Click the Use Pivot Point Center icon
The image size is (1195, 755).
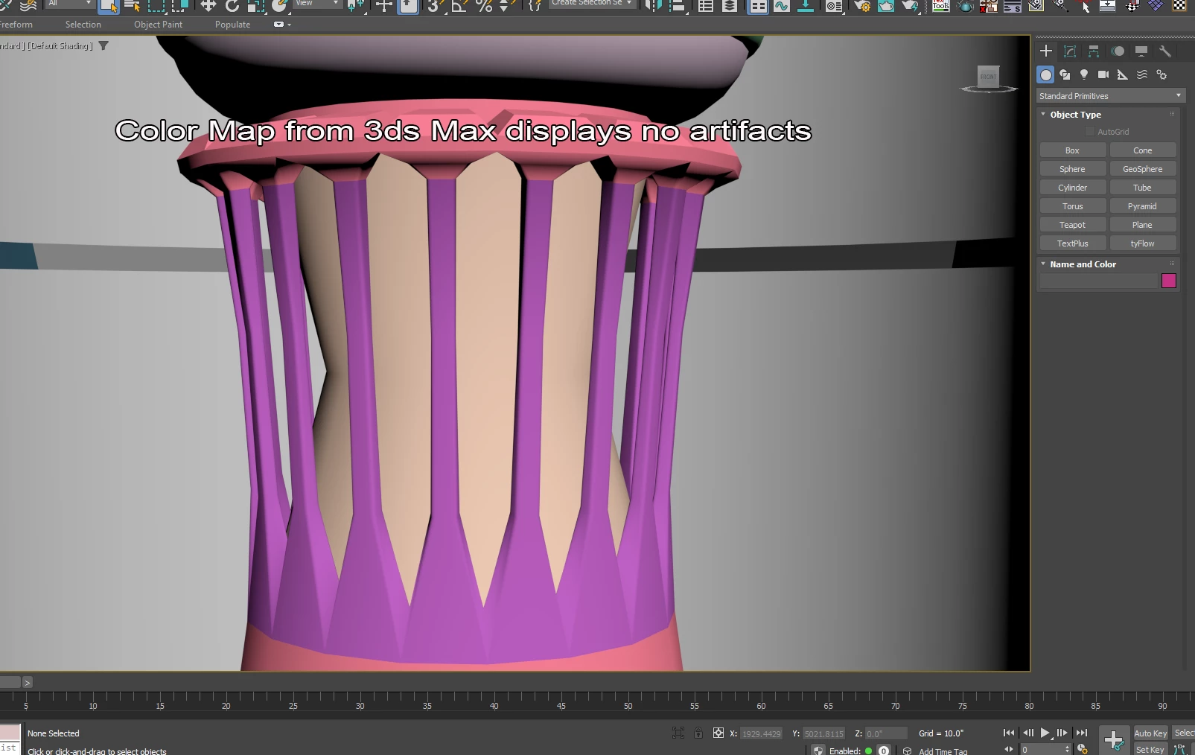coord(355,6)
